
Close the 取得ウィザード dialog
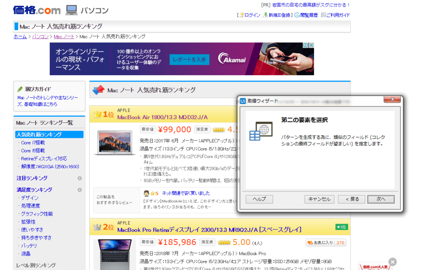[x=392, y=99]
